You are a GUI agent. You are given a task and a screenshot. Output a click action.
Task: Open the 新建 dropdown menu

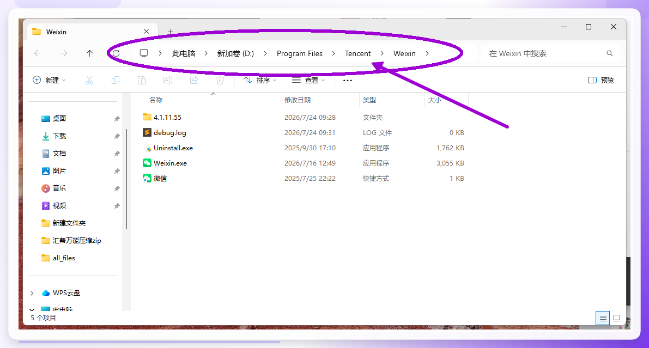(x=49, y=80)
